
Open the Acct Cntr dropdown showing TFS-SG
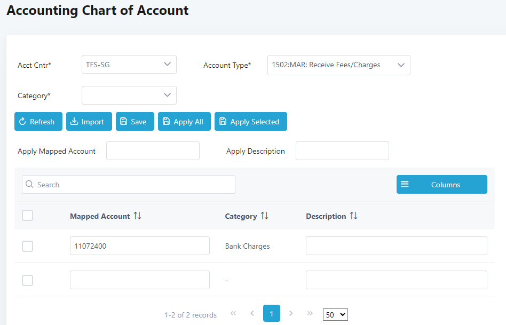(x=129, y=65)
